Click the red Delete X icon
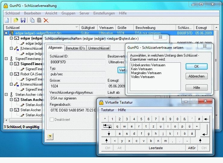223x163 pixels. pyautogui.click(x=46, y=20)
